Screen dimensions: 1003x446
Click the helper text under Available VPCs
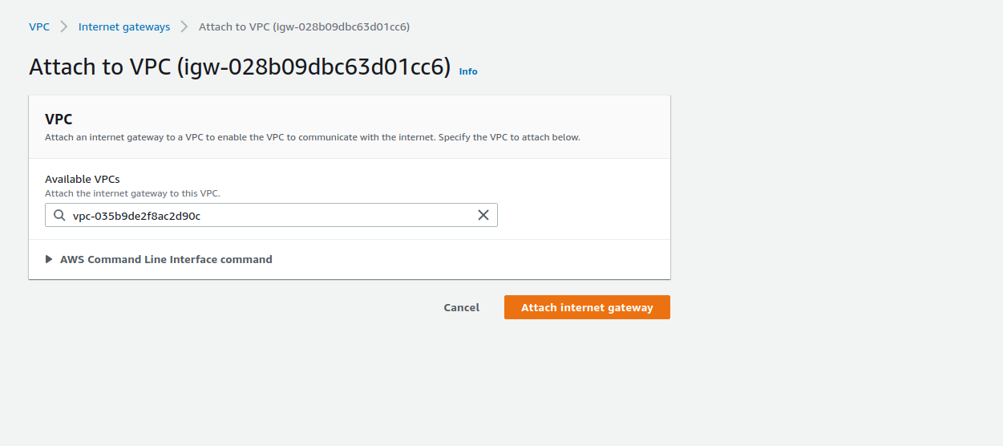132,193
